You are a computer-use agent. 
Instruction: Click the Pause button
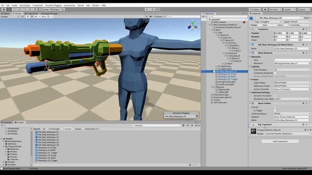153,9
